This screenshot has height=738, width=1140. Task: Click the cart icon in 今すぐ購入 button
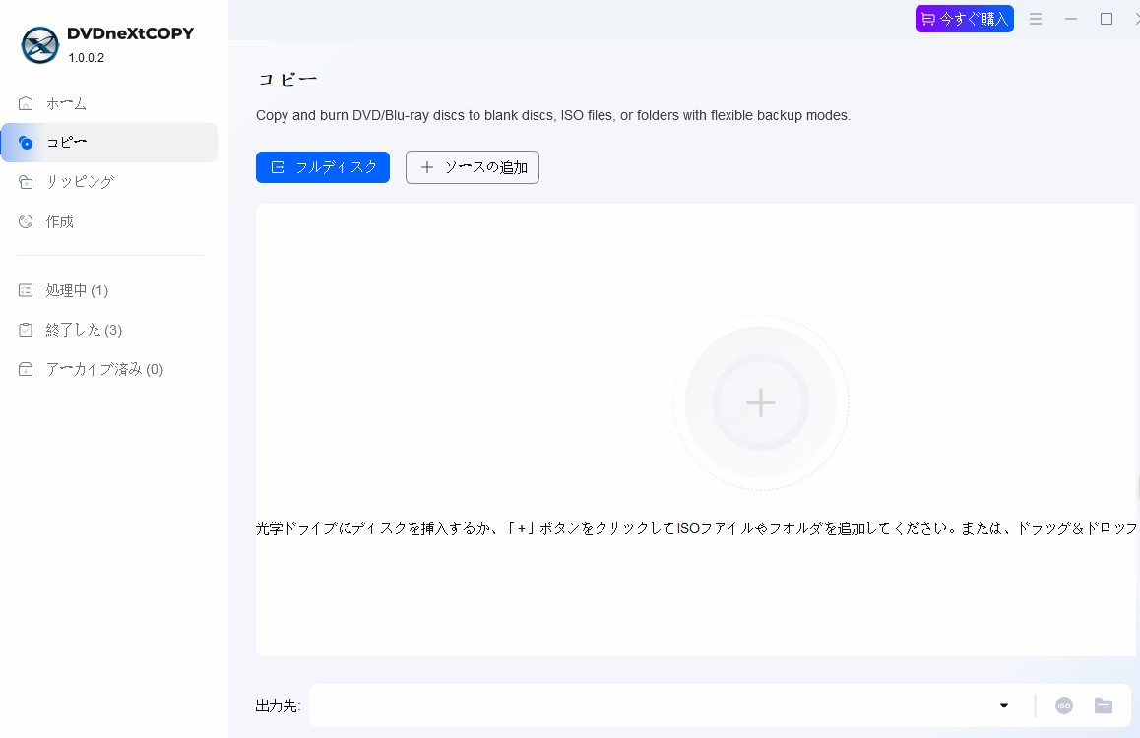928,19
